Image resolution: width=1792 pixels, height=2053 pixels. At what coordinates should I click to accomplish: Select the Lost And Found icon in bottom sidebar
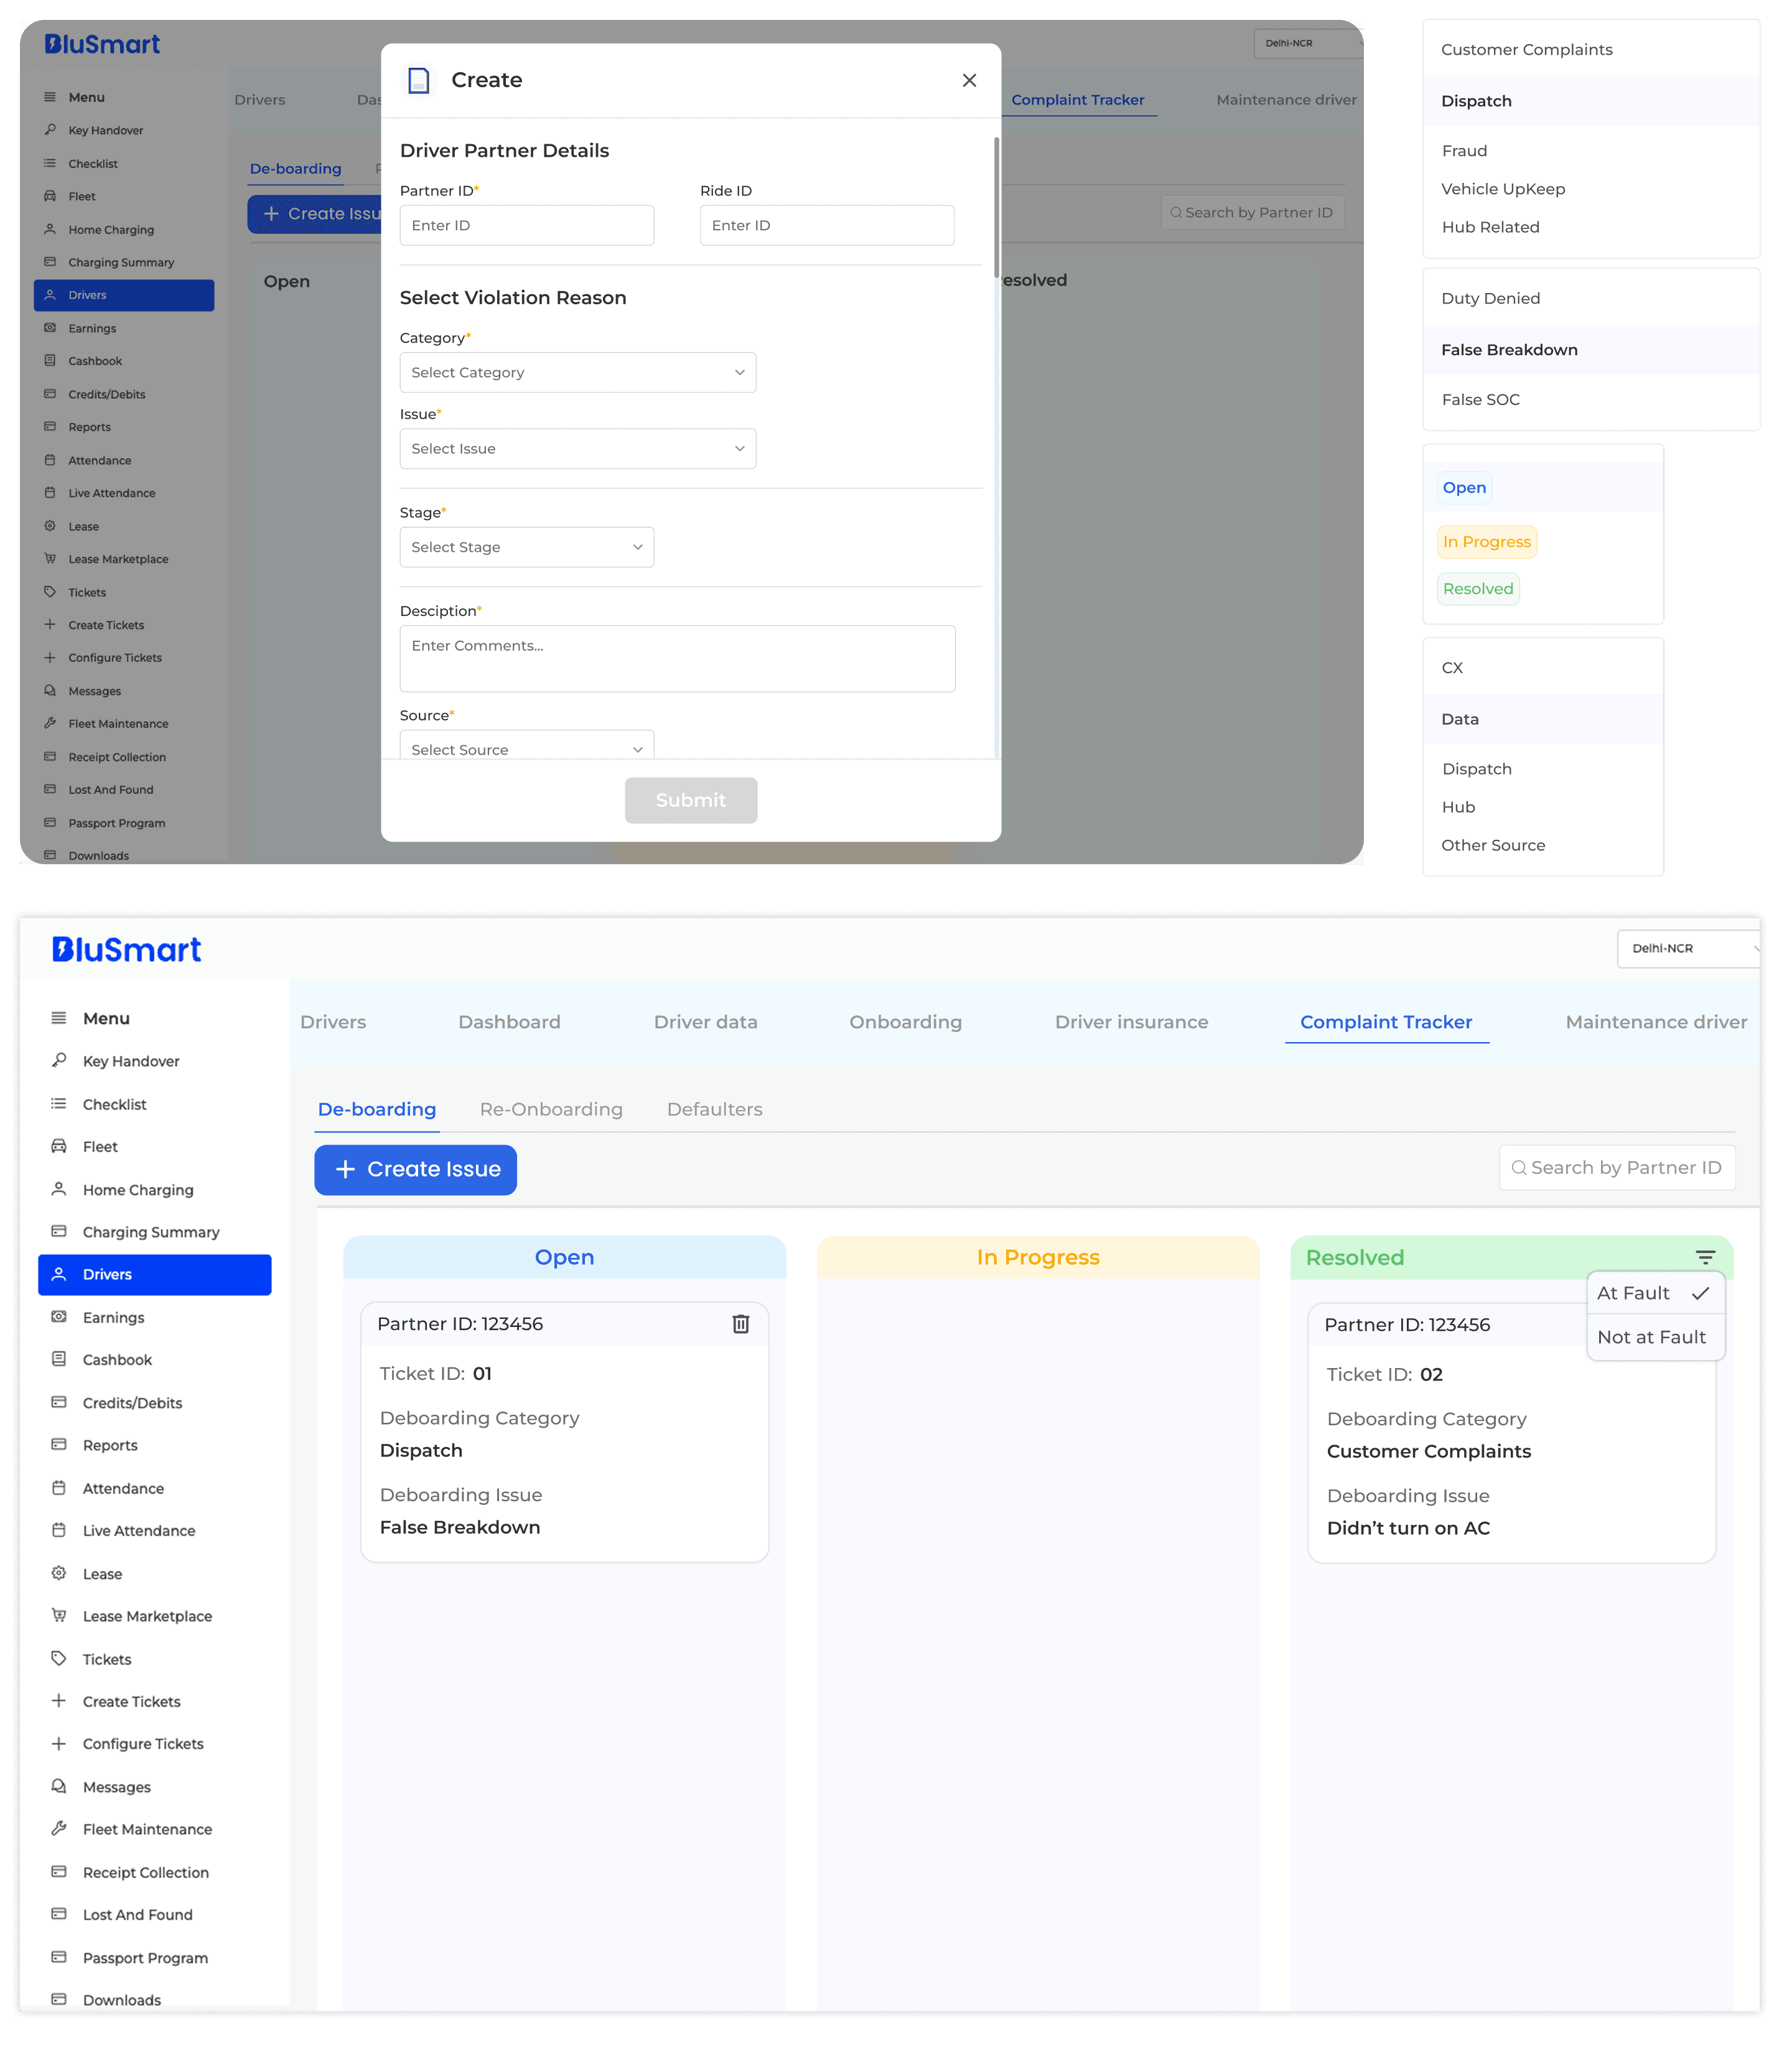(x=59, y=1914)
